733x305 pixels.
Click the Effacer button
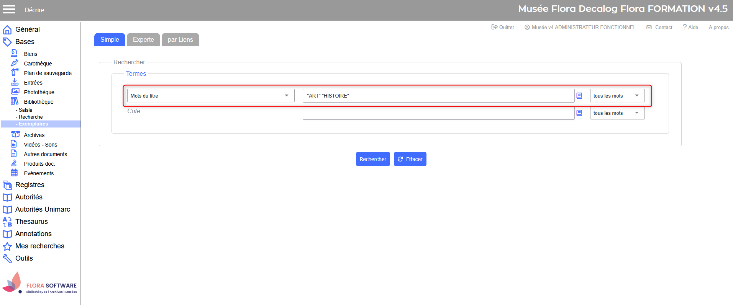pos(410,159)
